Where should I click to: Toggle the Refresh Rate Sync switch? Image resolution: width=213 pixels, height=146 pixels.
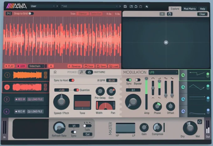coord(74,132)
